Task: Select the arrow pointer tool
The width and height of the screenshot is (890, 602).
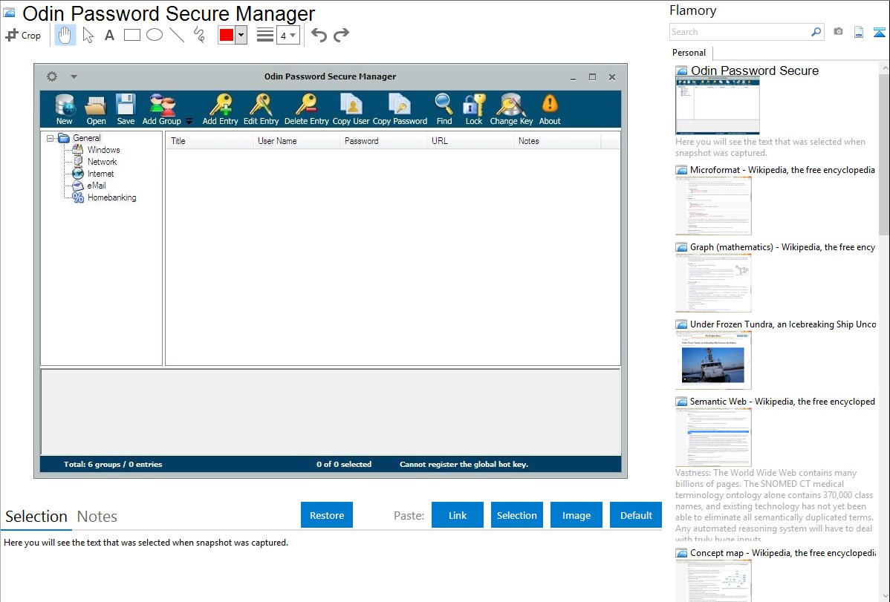Action: pos(88,35)
